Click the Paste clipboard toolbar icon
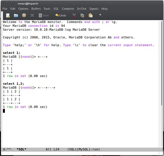The image size is (164, 156). pos(91,15)
